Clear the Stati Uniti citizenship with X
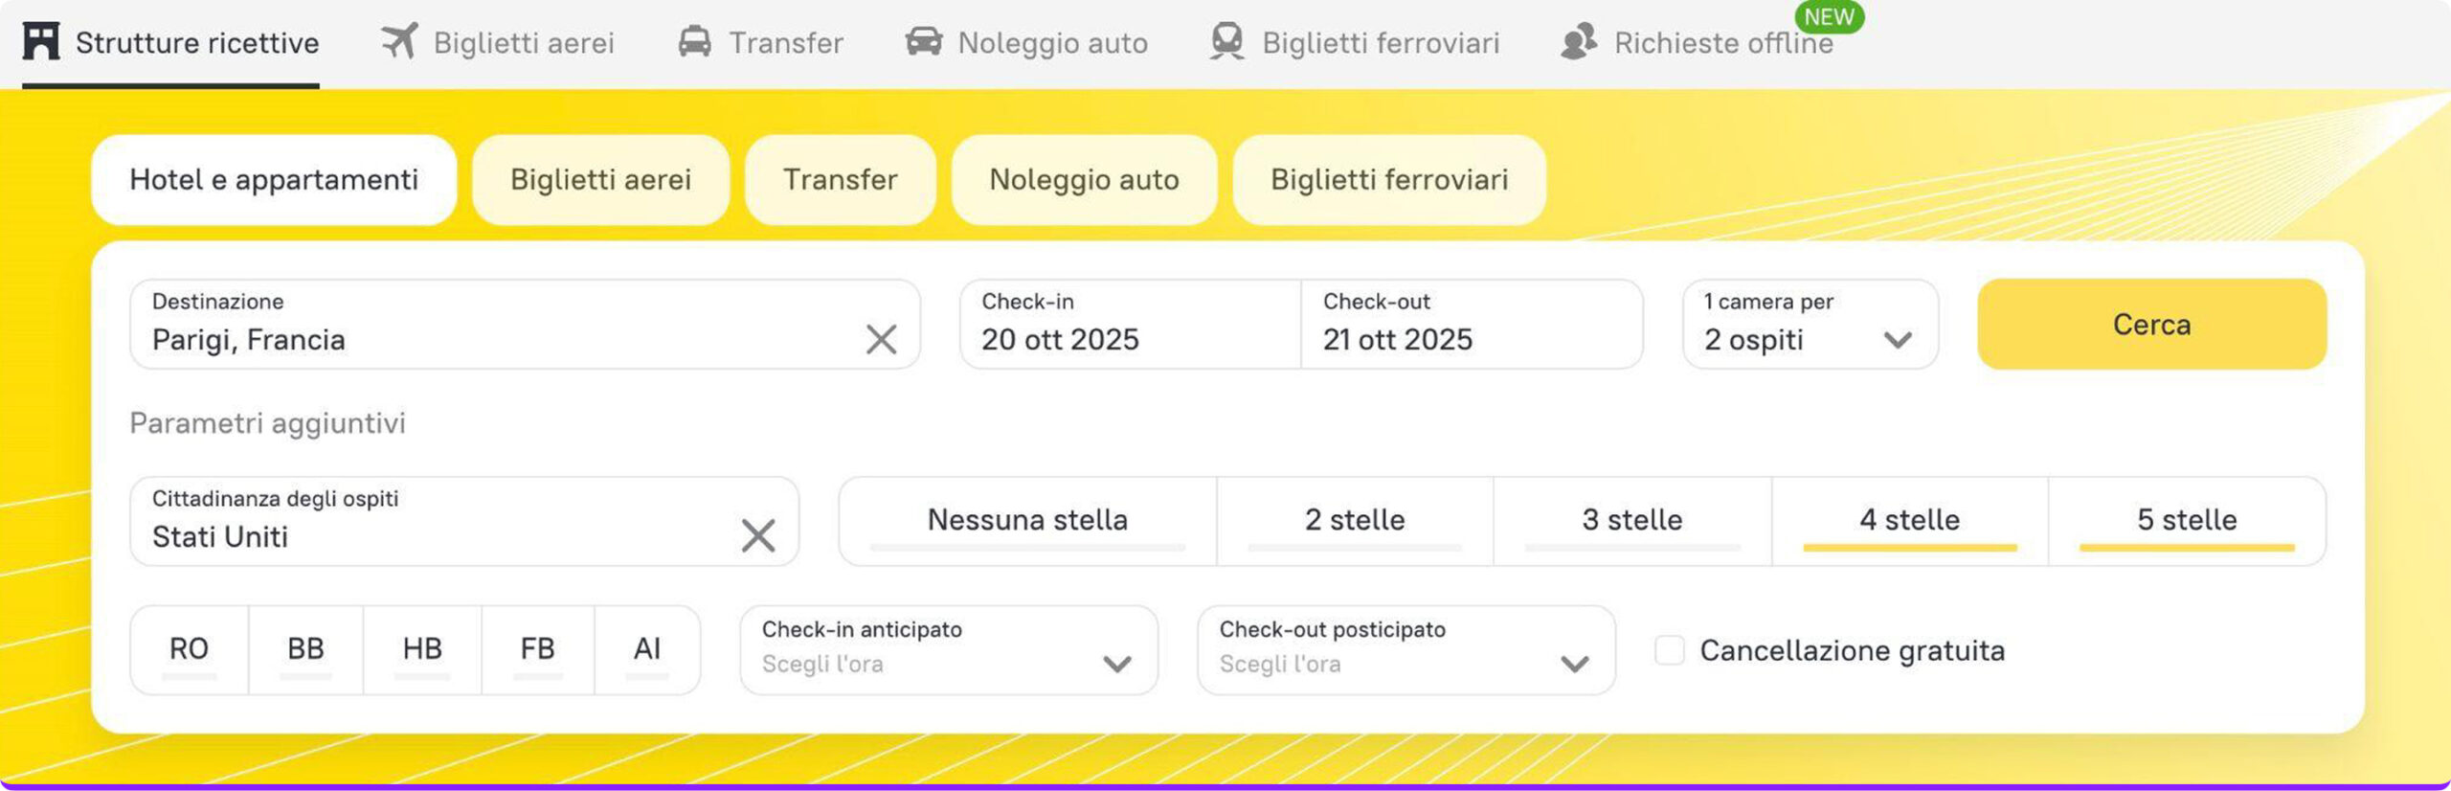The height and width of the screenshot is (791, 2451). 758,535
